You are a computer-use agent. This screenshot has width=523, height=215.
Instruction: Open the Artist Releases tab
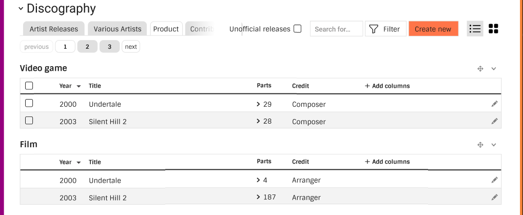53,29
